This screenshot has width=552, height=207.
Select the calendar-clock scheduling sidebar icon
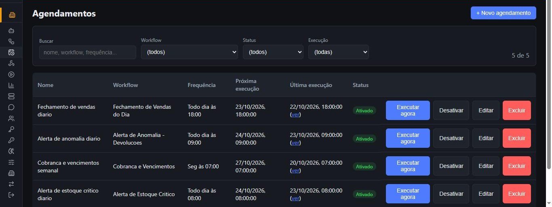[11, 52]
